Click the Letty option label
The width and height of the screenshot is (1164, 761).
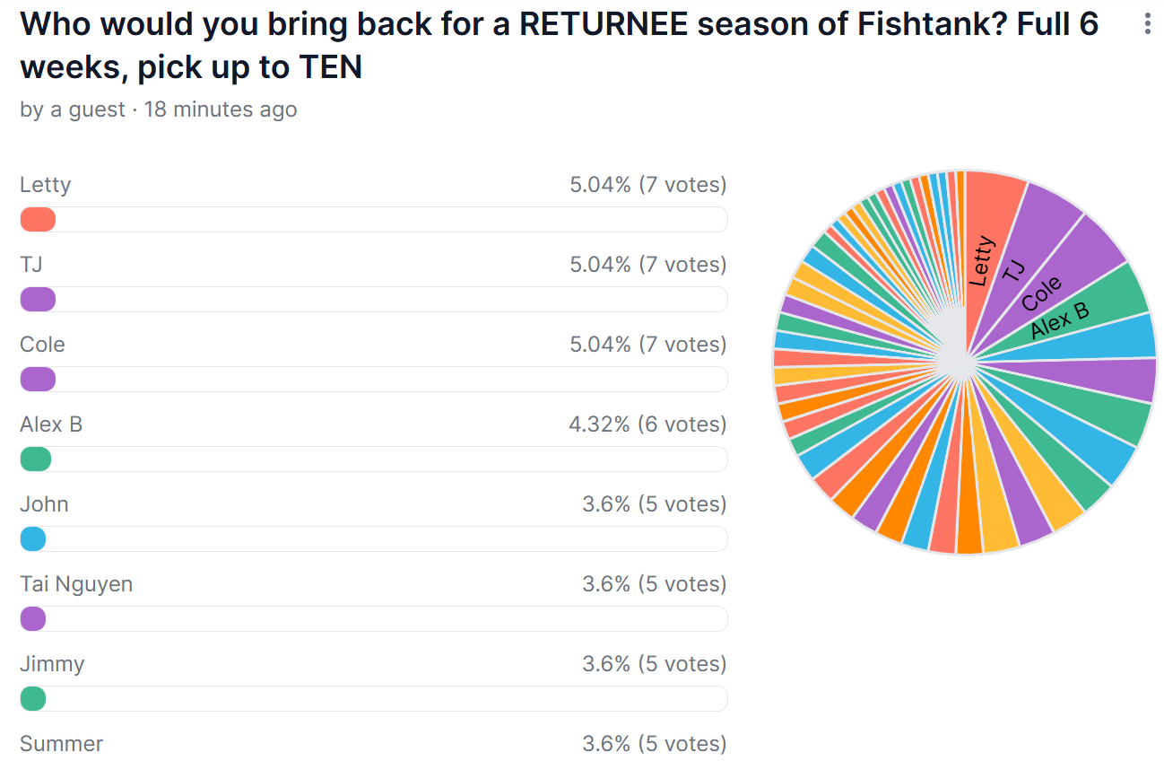[x=45, y=185]
